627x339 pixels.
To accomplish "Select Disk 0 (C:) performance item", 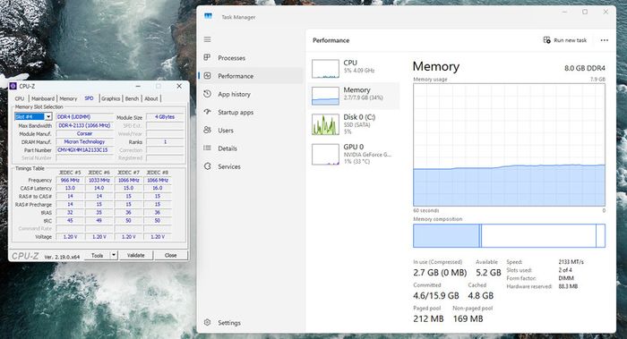I will [354, 123].
